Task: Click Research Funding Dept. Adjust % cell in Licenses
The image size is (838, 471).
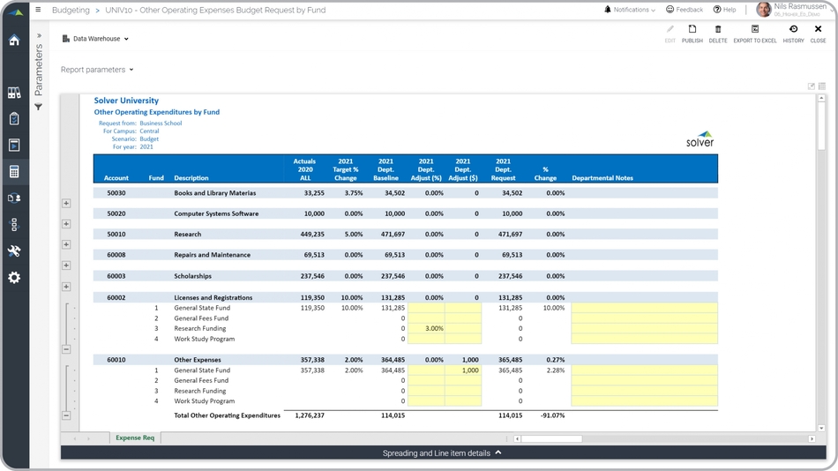Action: click(x=426, y=328)
